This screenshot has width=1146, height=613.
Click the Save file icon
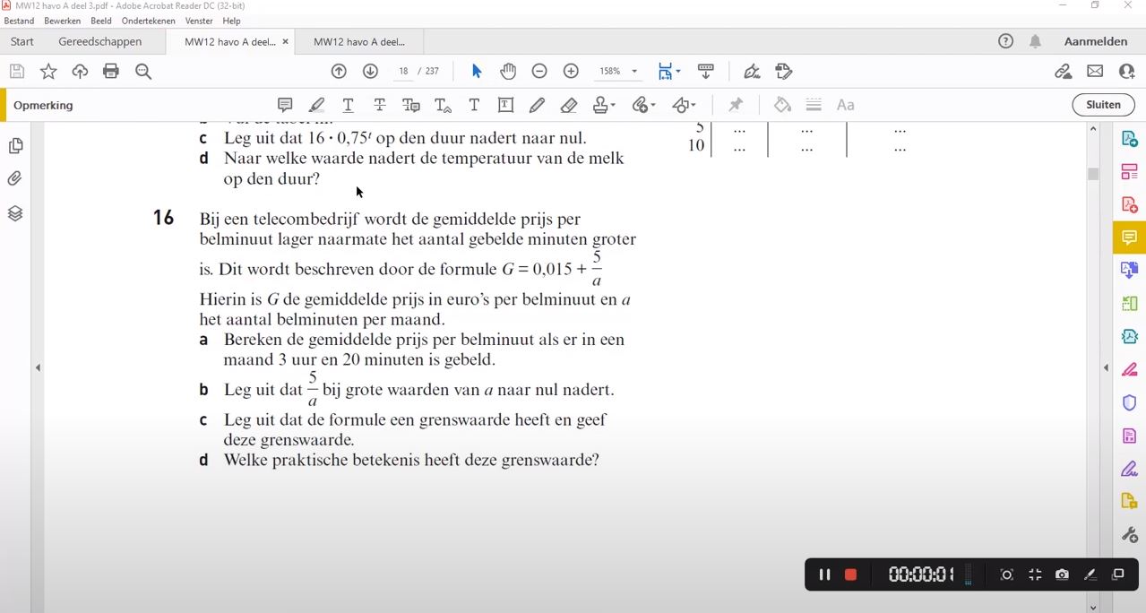pos(16,72)
